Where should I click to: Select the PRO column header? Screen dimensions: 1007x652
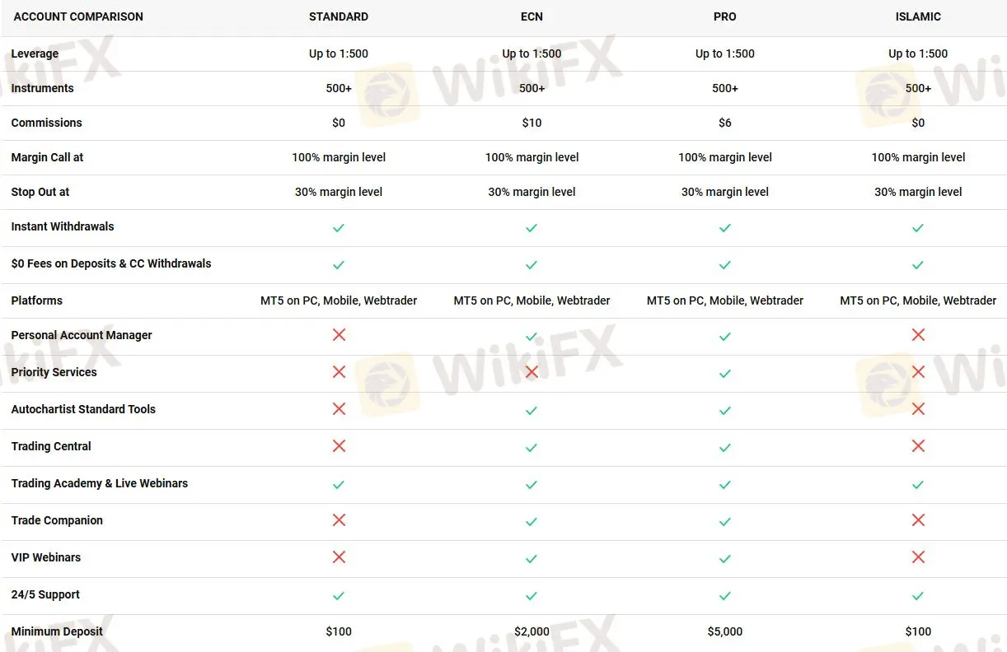click(x=725, y=16)
